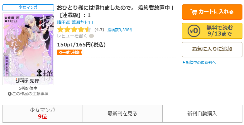Click the star rating icons
This screenshot has width=244, height=125.
point(74,30)
